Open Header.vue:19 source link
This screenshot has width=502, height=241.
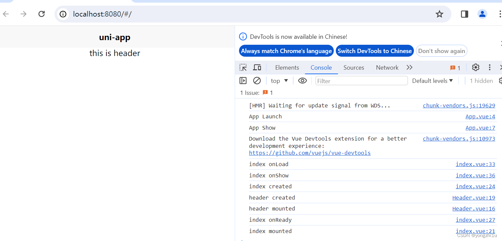pos(474,198)
